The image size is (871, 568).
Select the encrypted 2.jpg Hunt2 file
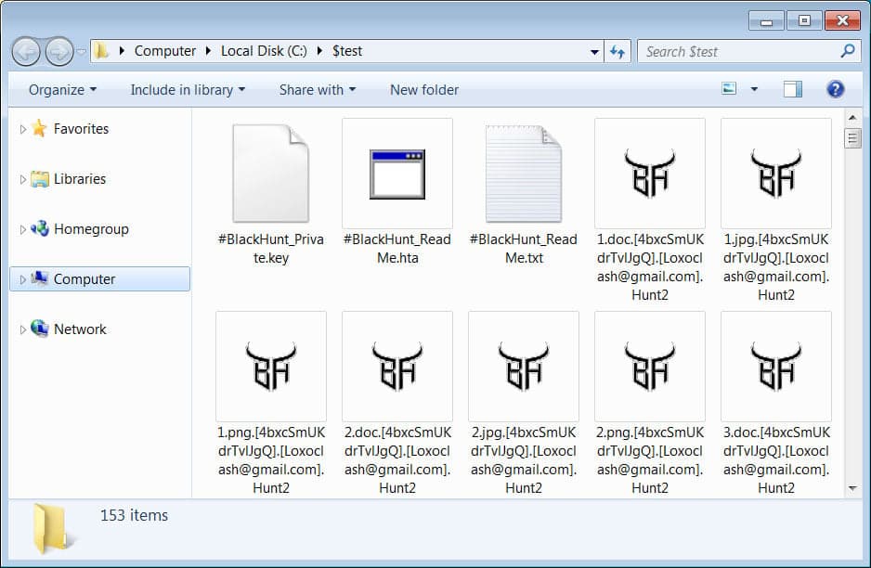tap(523, 367)
